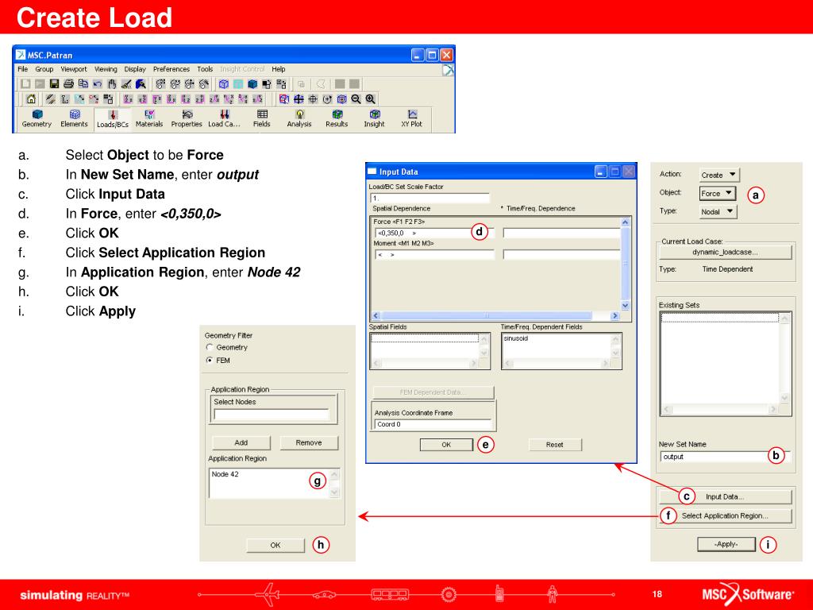Click the zoom in magnifier icon
This screenshot has width=813, height=610.
click(370, 98)
